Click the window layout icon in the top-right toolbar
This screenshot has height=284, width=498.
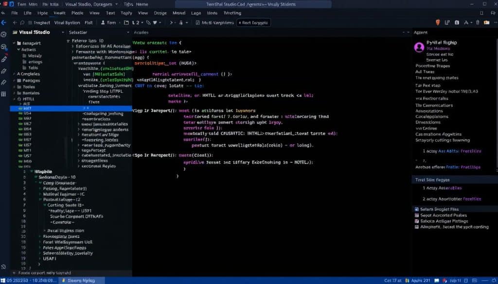point(447,22)
